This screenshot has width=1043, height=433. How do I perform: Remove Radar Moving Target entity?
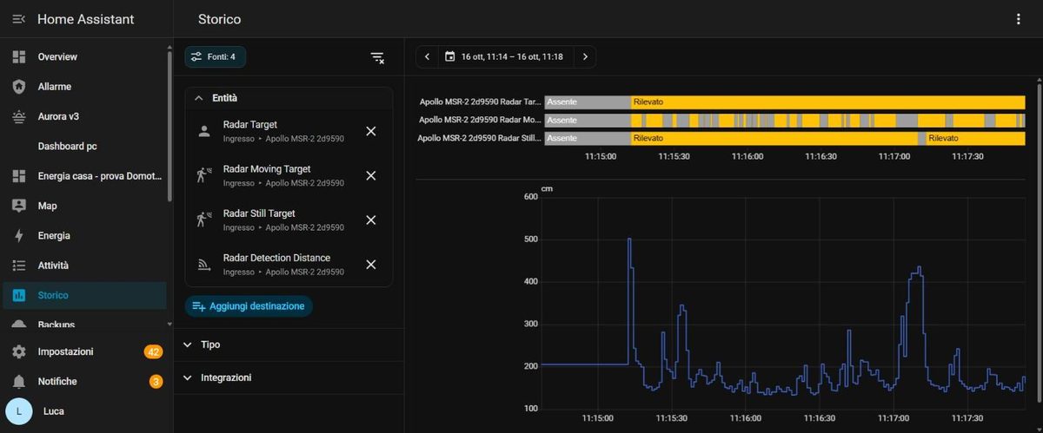point(371,176)
